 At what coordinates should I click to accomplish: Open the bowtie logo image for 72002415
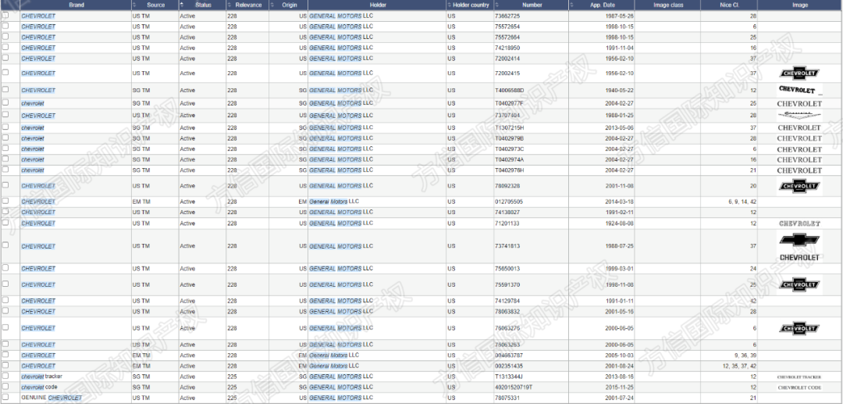pos(799,73)
